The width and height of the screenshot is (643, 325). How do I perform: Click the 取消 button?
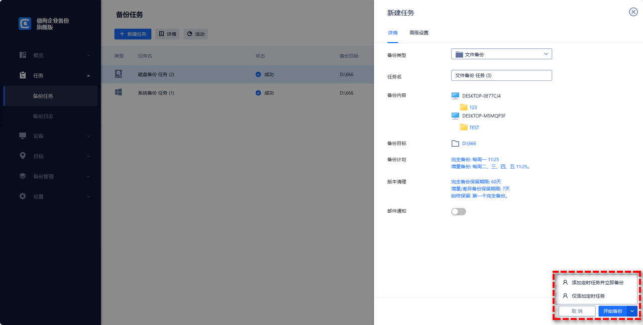[577, 311]
